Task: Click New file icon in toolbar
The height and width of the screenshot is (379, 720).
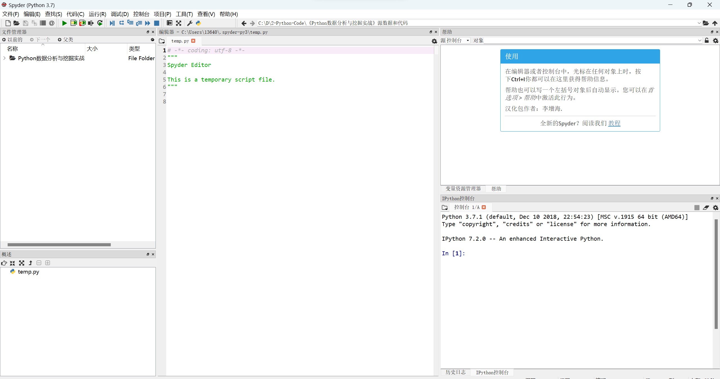Action: [x=8, y=23]
